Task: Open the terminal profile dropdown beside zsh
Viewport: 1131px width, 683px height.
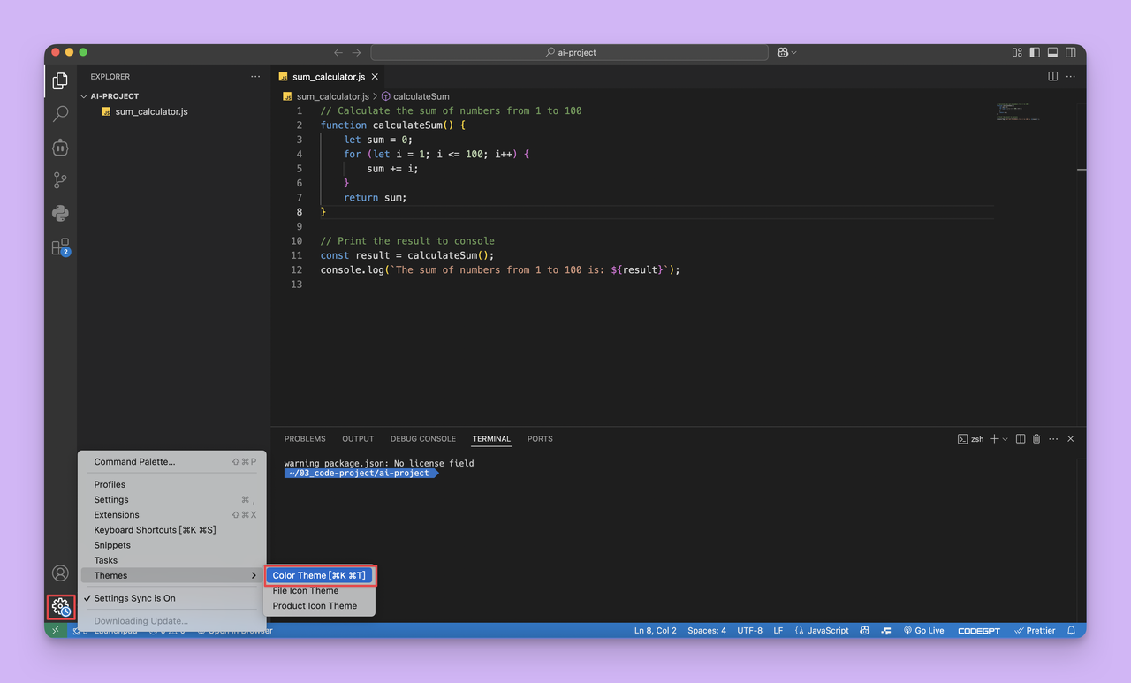Action: [1003, 438]
